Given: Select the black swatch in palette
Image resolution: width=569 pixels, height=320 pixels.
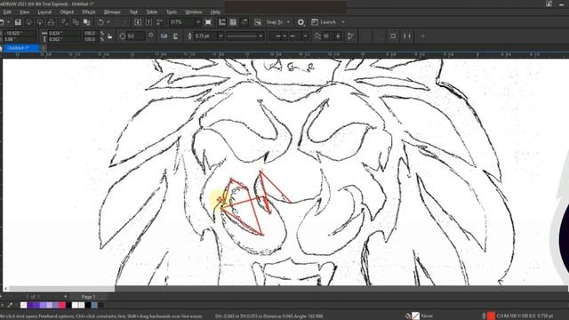Looking at the screenshot, I should click(88, 305).
